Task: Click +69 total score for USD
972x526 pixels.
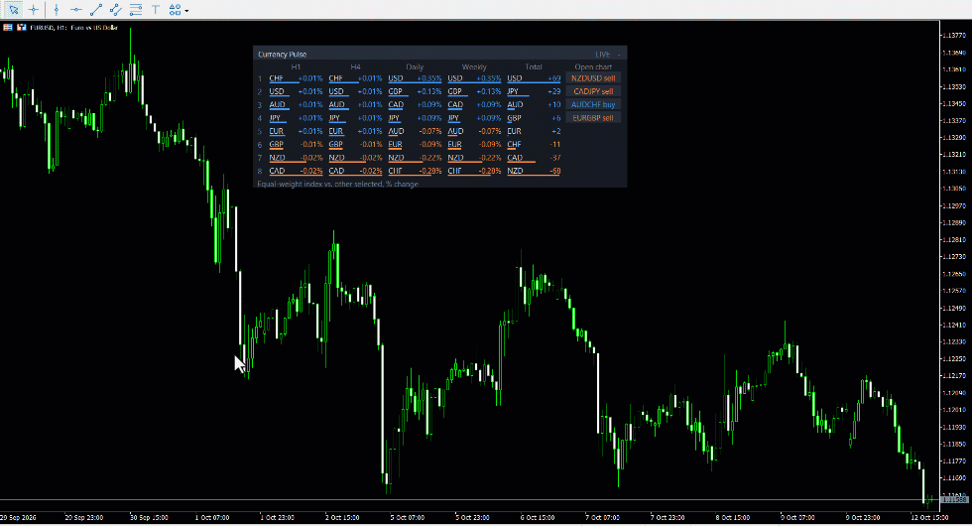Action: click(554, 78)
